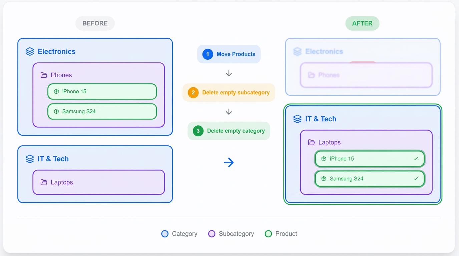
Task: Click the cube icon beside Samsung S24 in BEFORE
Action: pos(56,111)
